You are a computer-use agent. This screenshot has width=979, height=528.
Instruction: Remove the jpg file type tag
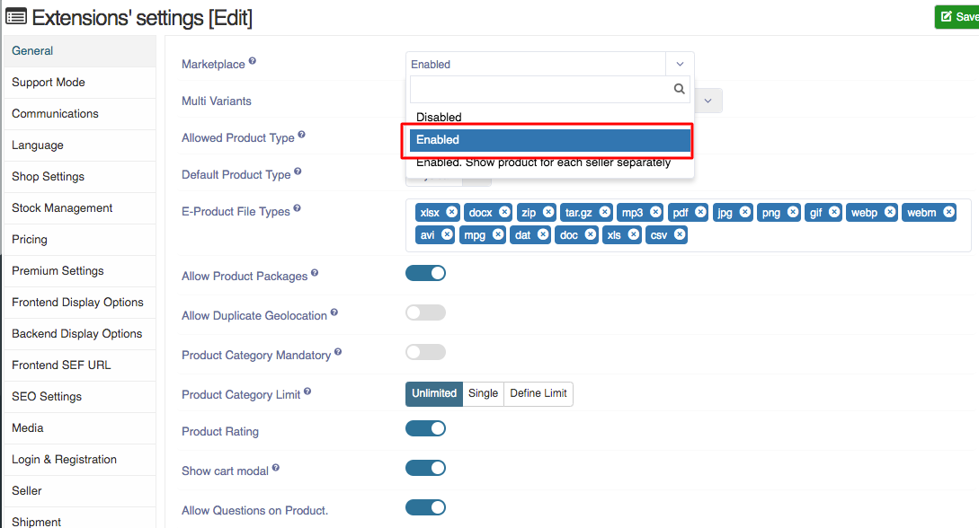[745, 212]
